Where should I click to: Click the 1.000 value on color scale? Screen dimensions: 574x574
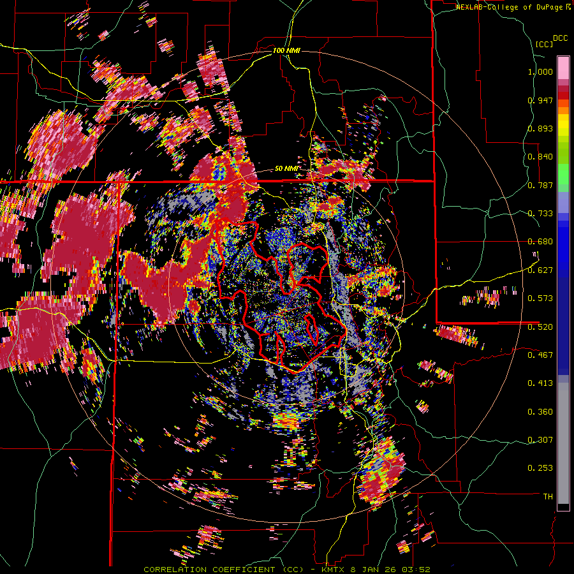pos(540,71)
